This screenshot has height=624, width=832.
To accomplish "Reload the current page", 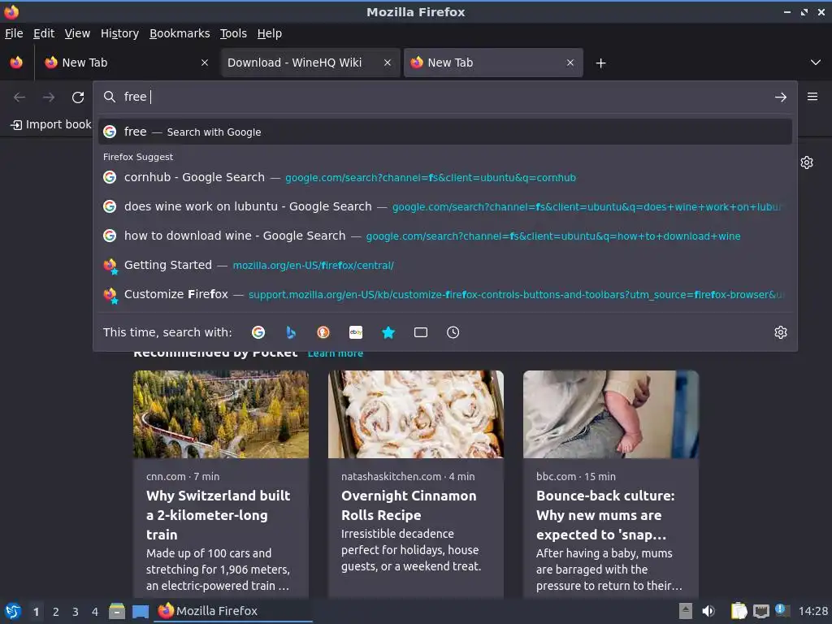I will click(x=78, y=97).
